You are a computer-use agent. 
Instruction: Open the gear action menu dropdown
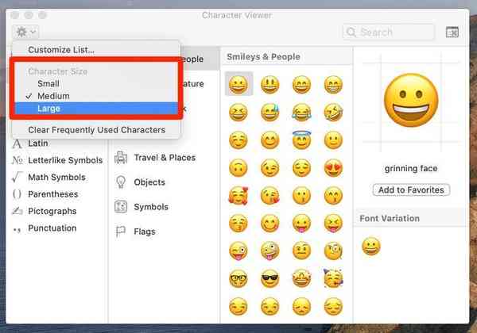25,32
